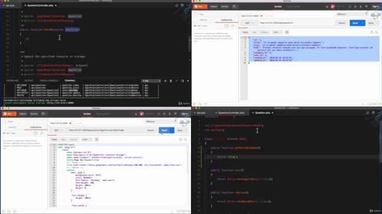Expand the HTML format dropdown in the response
Image resolution: width=382 pixels, height=214 pixels.
[x=87, y=140]
